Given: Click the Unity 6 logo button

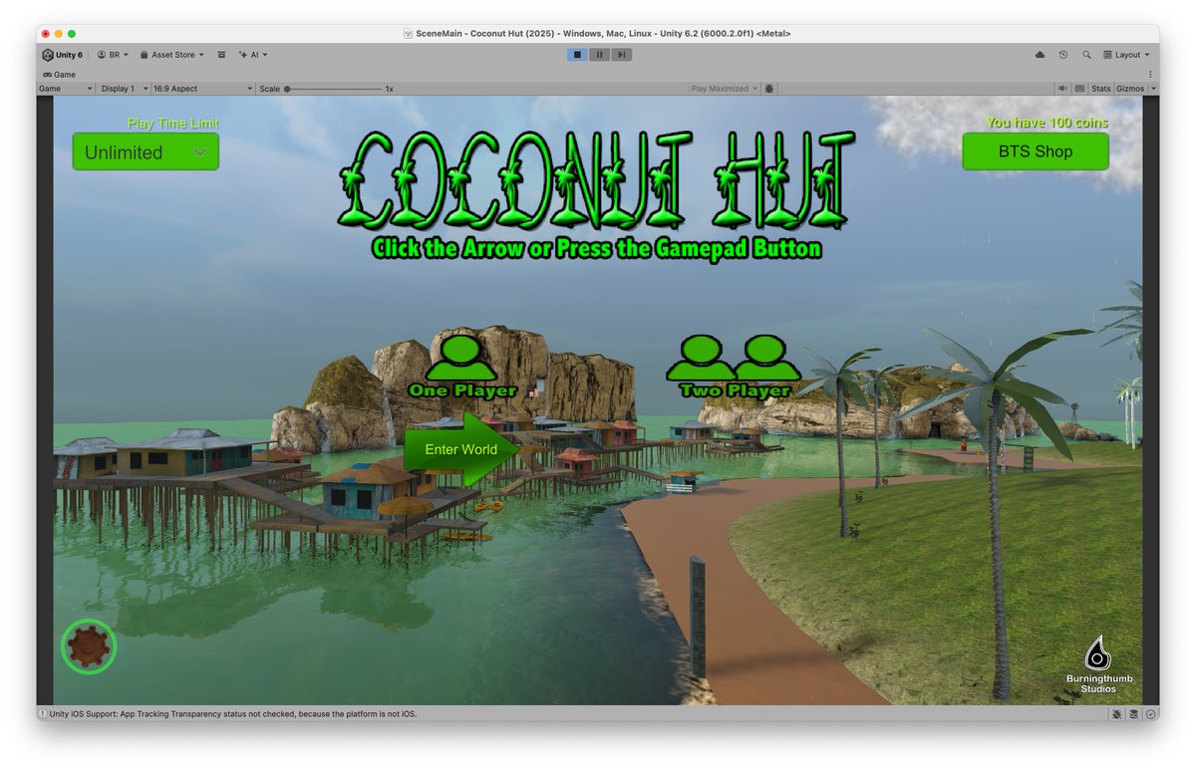Looking at the screenshot, I should click(62, 55).
